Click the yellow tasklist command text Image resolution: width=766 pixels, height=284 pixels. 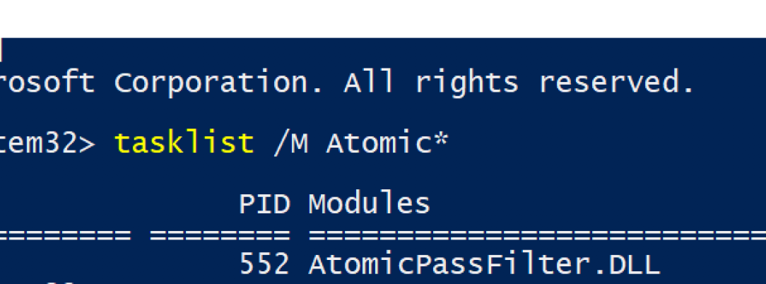[184, 143]
